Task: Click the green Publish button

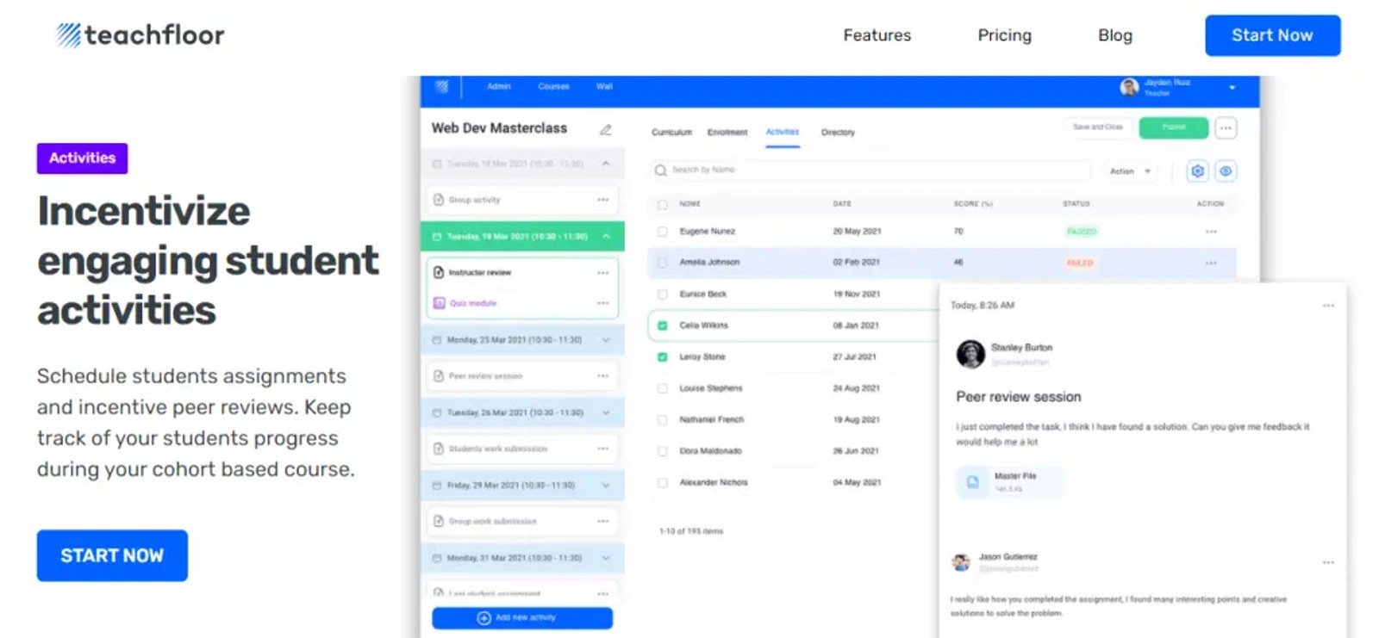Action: click(x=1173, y=127)
